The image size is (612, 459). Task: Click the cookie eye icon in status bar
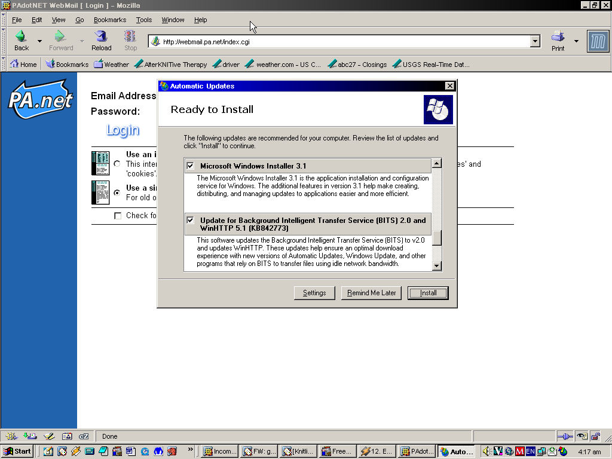pos(582,436)
